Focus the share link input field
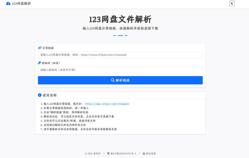This screenshot has width=249, height=158. (x=120, y=55)
